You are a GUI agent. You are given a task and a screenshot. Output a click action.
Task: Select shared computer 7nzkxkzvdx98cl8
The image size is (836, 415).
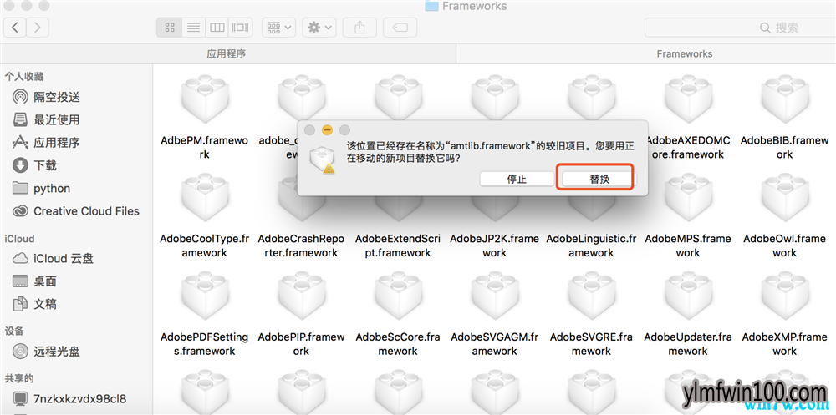69,398
